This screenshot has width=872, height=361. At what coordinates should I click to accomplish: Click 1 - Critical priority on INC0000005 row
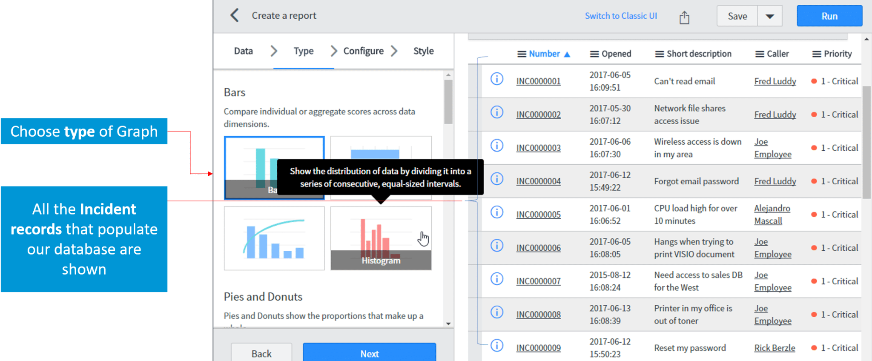[835, 215]
